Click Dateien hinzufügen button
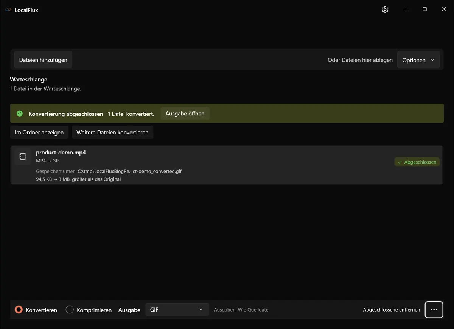Viewport: 454px width, 329px height. pos(43,60)
